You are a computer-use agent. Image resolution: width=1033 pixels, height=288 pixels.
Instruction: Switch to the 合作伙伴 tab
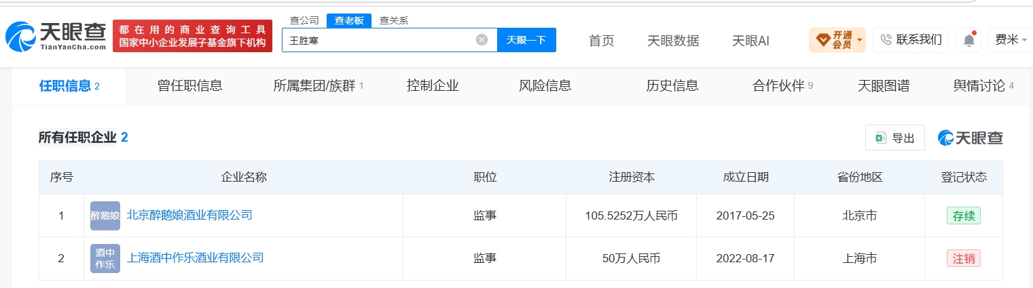(x=783, y=86)
